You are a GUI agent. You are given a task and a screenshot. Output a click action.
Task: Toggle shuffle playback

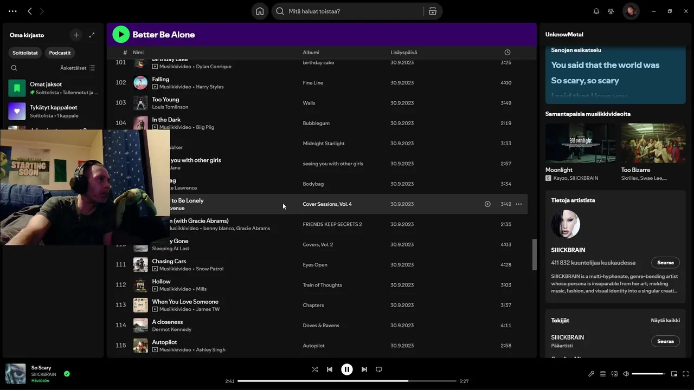(315, 369)
